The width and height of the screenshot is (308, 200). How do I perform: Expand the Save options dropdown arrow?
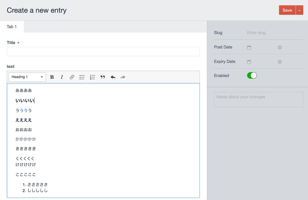point(300,10)
